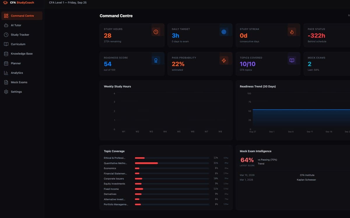Navigate to Analytics in the sidebar
This screenshot has height=218, width=350.
point(22,73)
